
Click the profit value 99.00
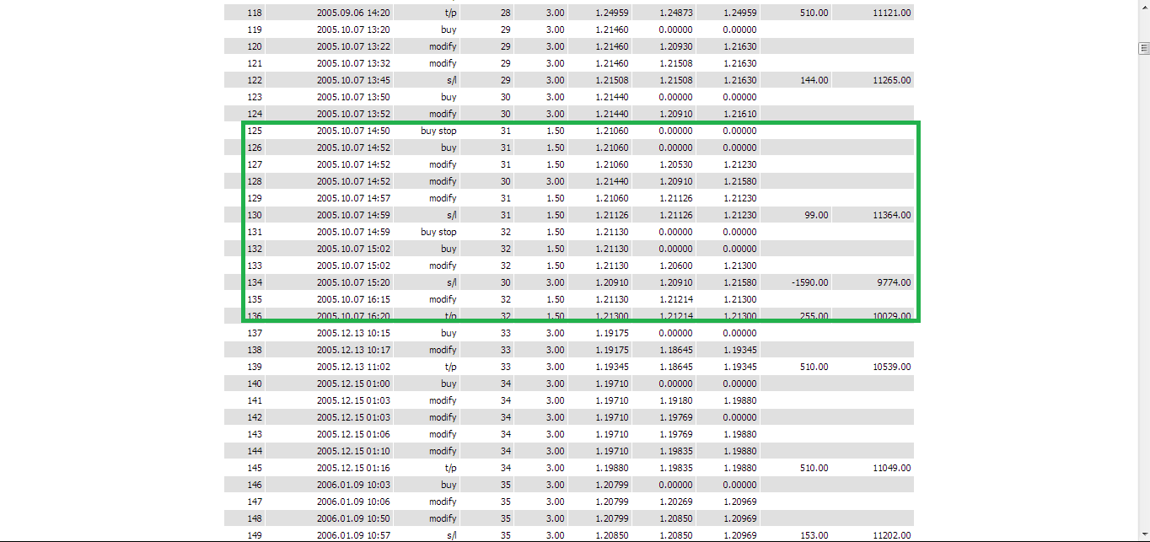pyautogui.click(x=817, y=215)
